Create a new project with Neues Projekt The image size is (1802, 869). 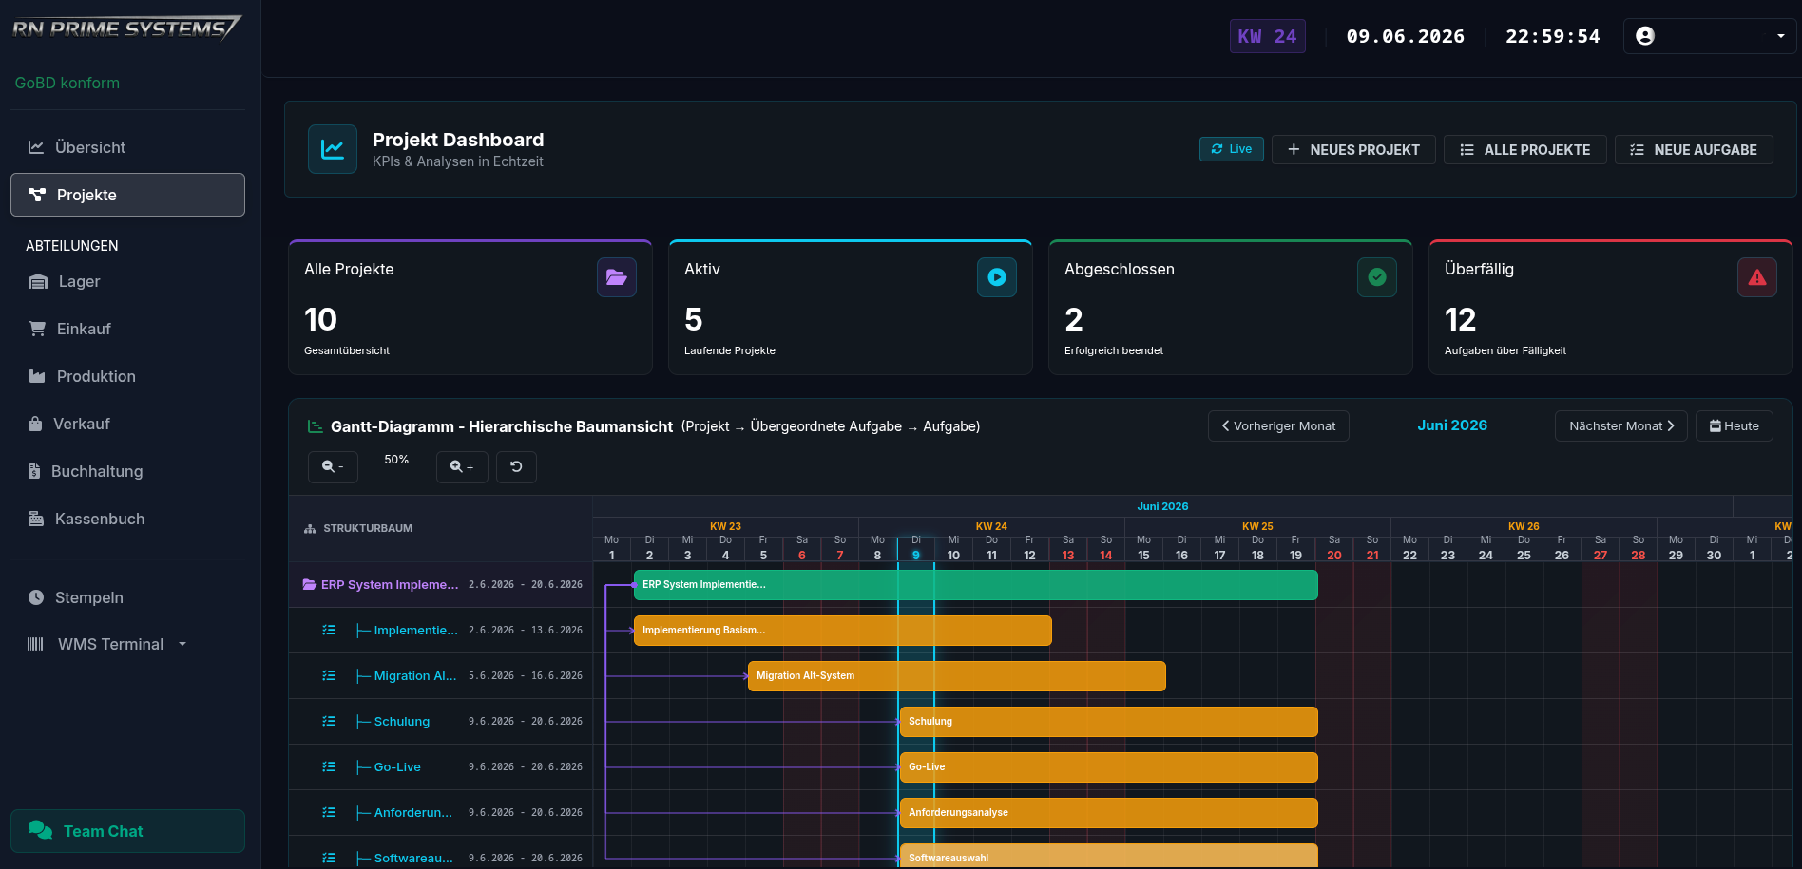(x=1353, y=150)
